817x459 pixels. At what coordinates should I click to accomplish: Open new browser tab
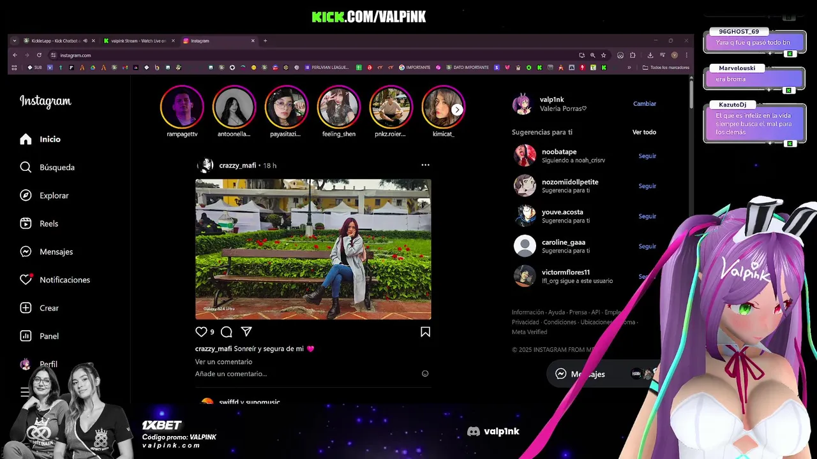point(265,41)
